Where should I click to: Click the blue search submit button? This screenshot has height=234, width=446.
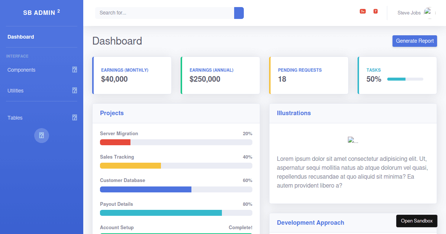click(239, 13)
